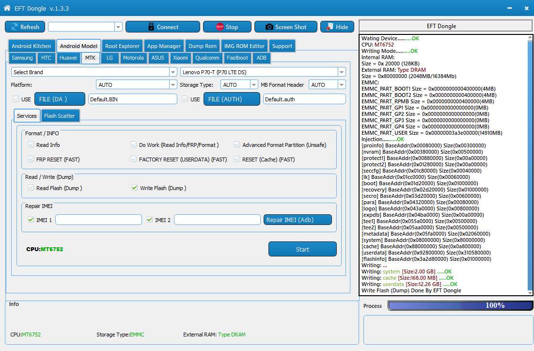Switch to the Root Explorer tab

tap(122, 46)
